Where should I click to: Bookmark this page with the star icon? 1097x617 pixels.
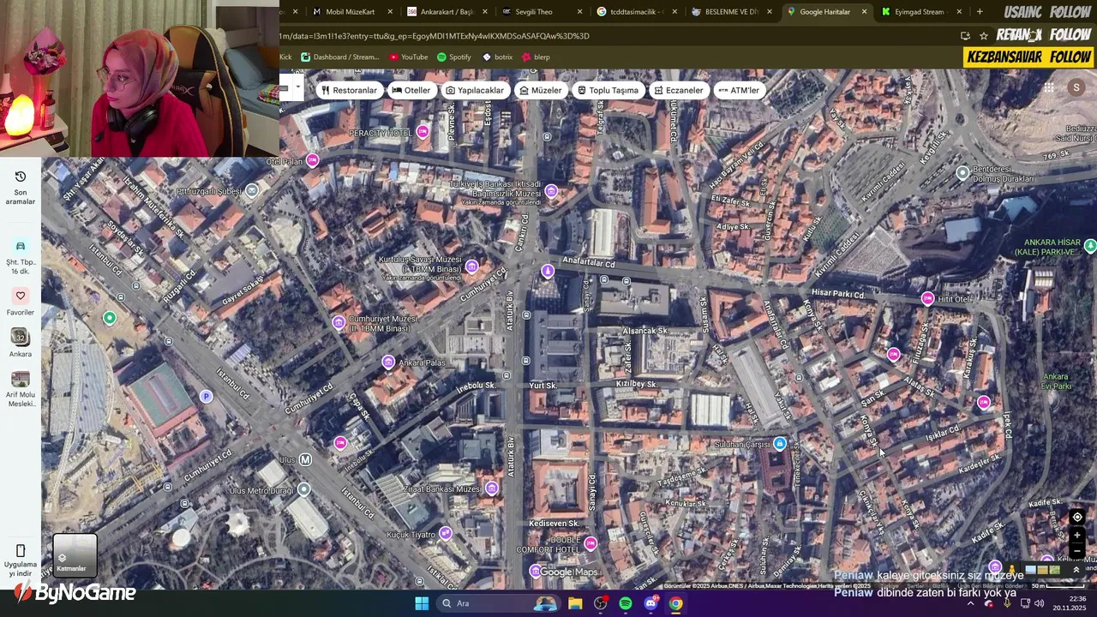pos(984,36)
